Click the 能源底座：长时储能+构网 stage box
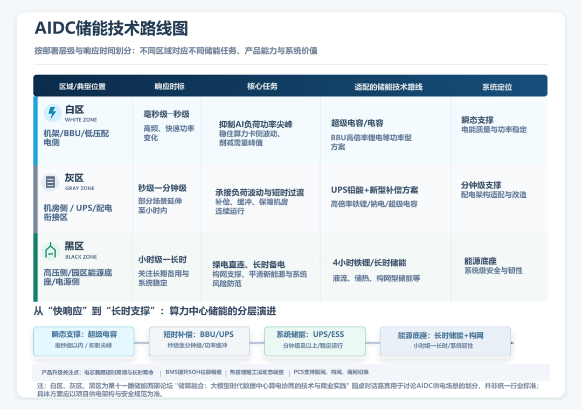 (x=446, y=342)
